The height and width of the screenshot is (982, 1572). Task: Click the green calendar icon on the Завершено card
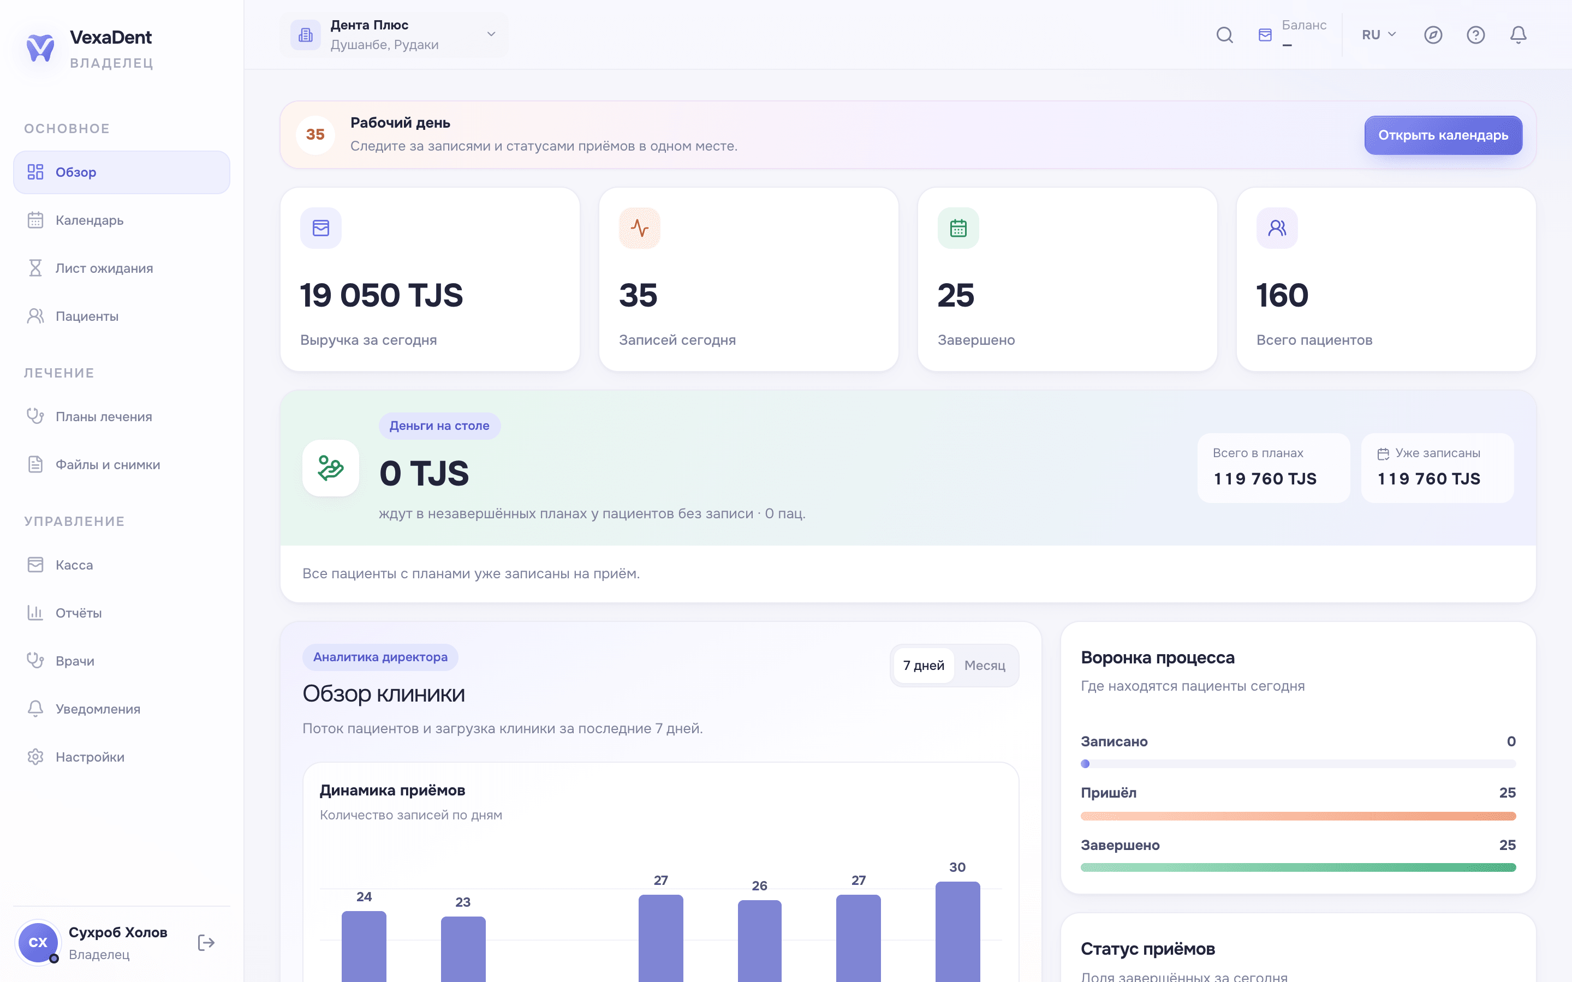coord(958,228)
